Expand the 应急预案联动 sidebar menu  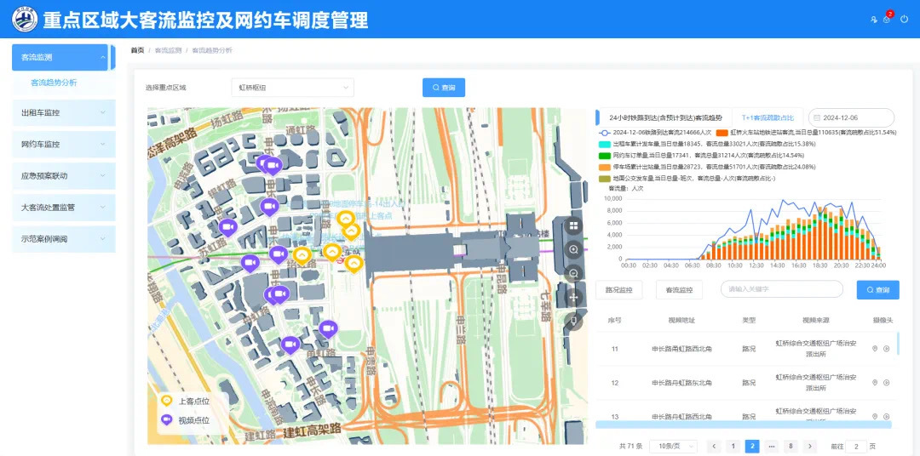pos(63,176)
